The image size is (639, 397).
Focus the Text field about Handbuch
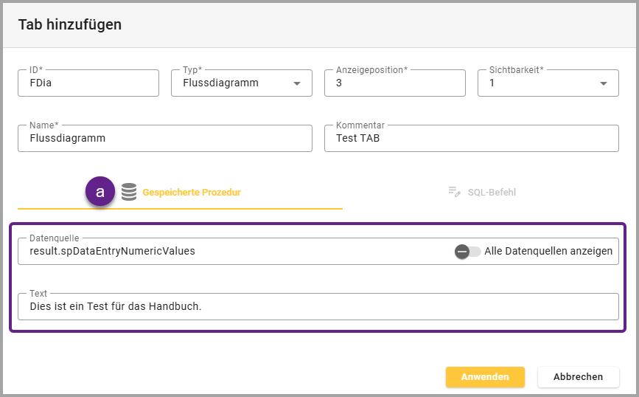coord(318,306)
